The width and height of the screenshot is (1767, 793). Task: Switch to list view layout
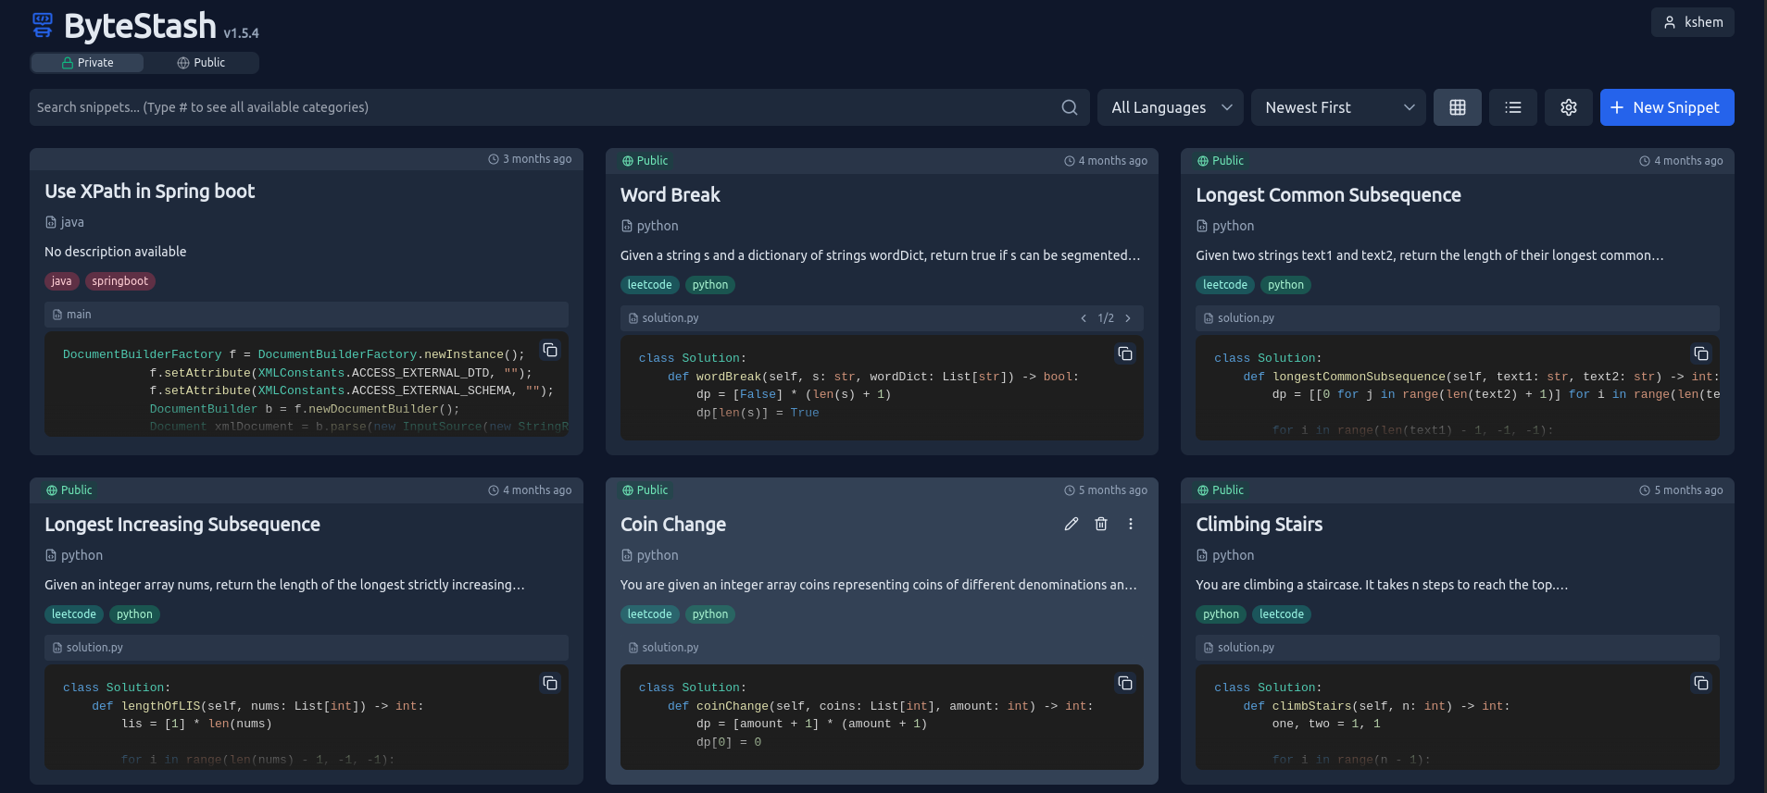1513,107
